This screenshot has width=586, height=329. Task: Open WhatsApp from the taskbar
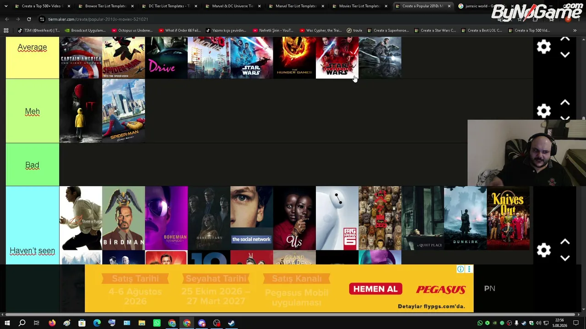(x=157, y=323)
